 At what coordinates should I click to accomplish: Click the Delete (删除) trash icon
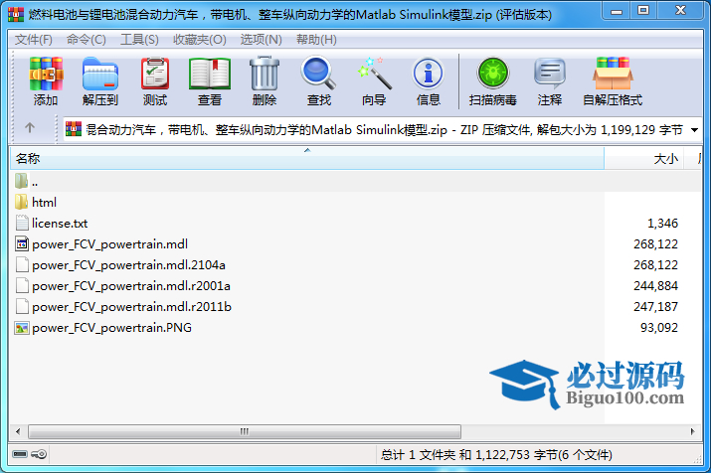(x=265, y=74)
